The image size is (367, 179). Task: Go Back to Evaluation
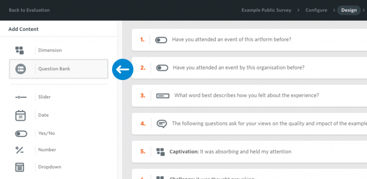click(29, 10)
